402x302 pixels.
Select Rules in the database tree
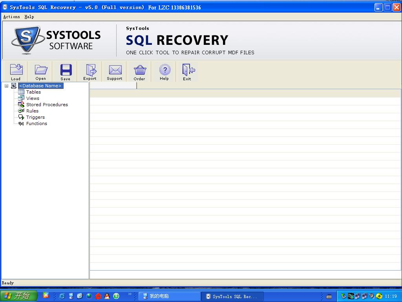[32, 111]
